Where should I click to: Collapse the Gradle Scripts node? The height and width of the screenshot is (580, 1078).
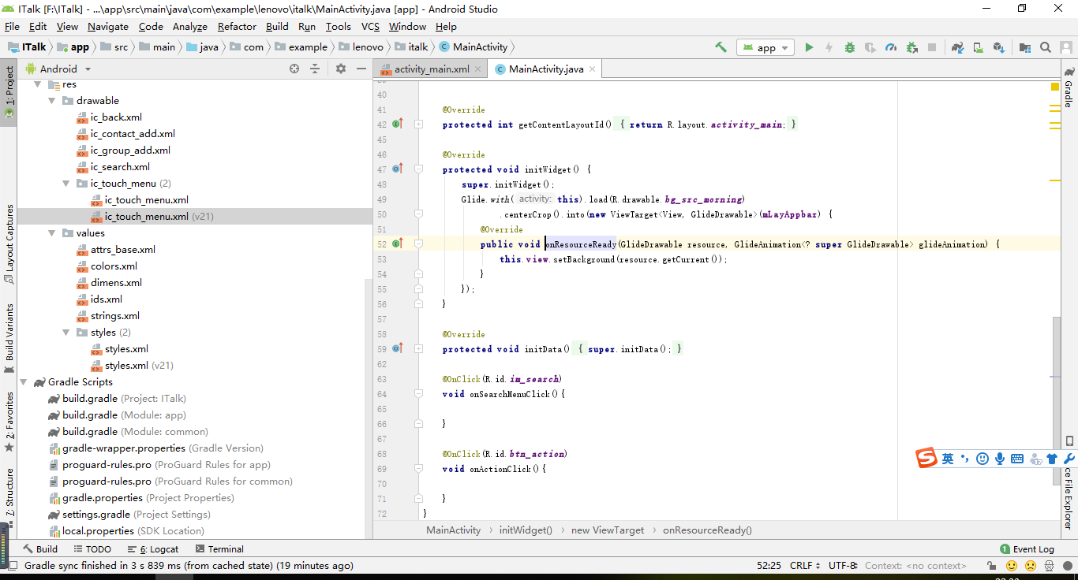click(x=23, y=382)
